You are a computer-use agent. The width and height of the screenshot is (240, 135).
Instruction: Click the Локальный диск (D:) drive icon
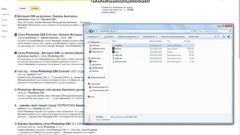point(90,90)
